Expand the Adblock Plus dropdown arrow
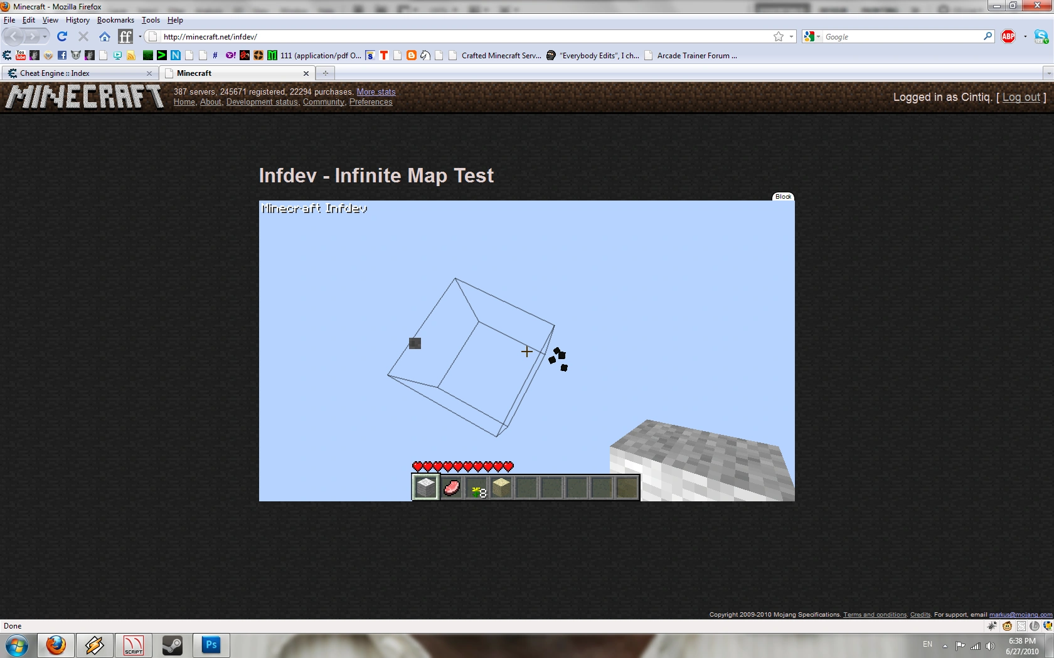 [1025, 36]
